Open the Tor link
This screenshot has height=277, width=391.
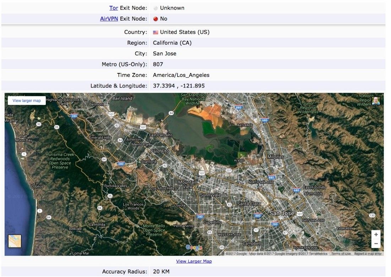(114, 8)
